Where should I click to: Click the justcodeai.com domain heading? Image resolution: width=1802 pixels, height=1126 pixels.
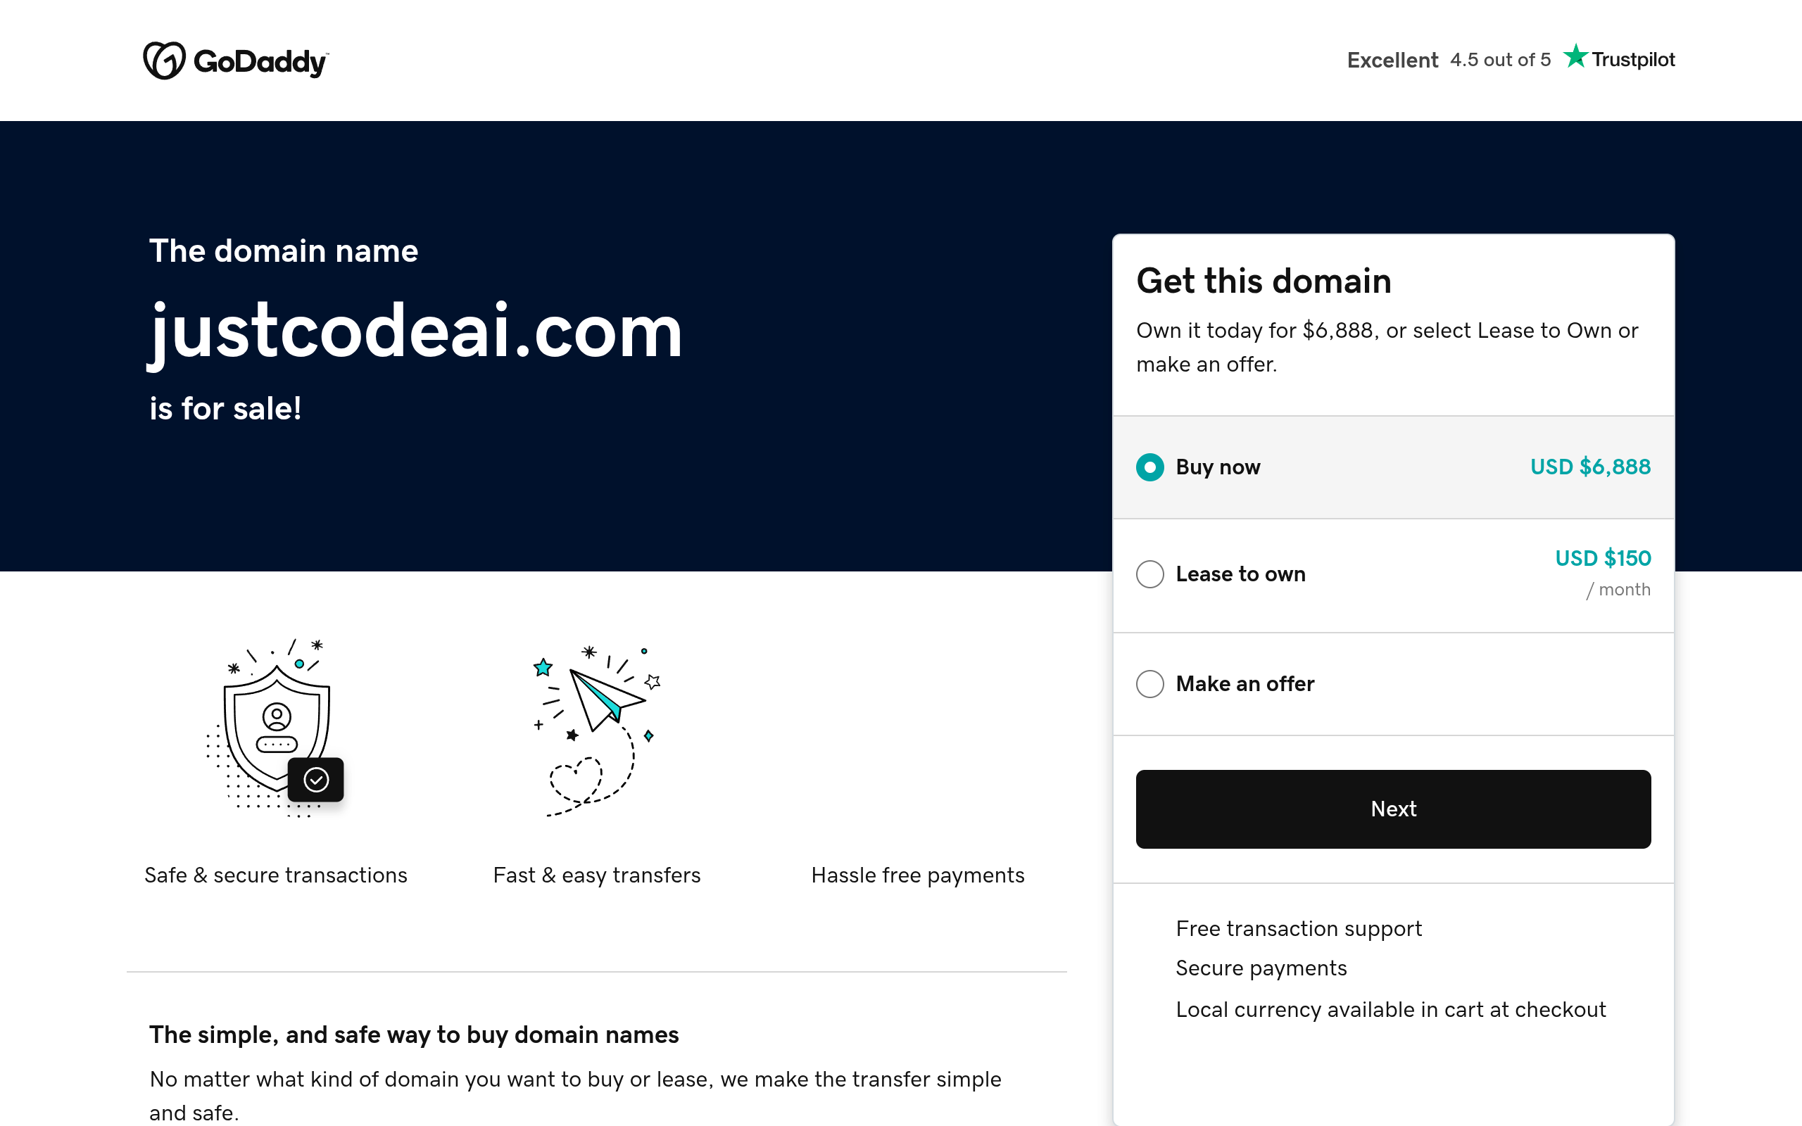415,332
